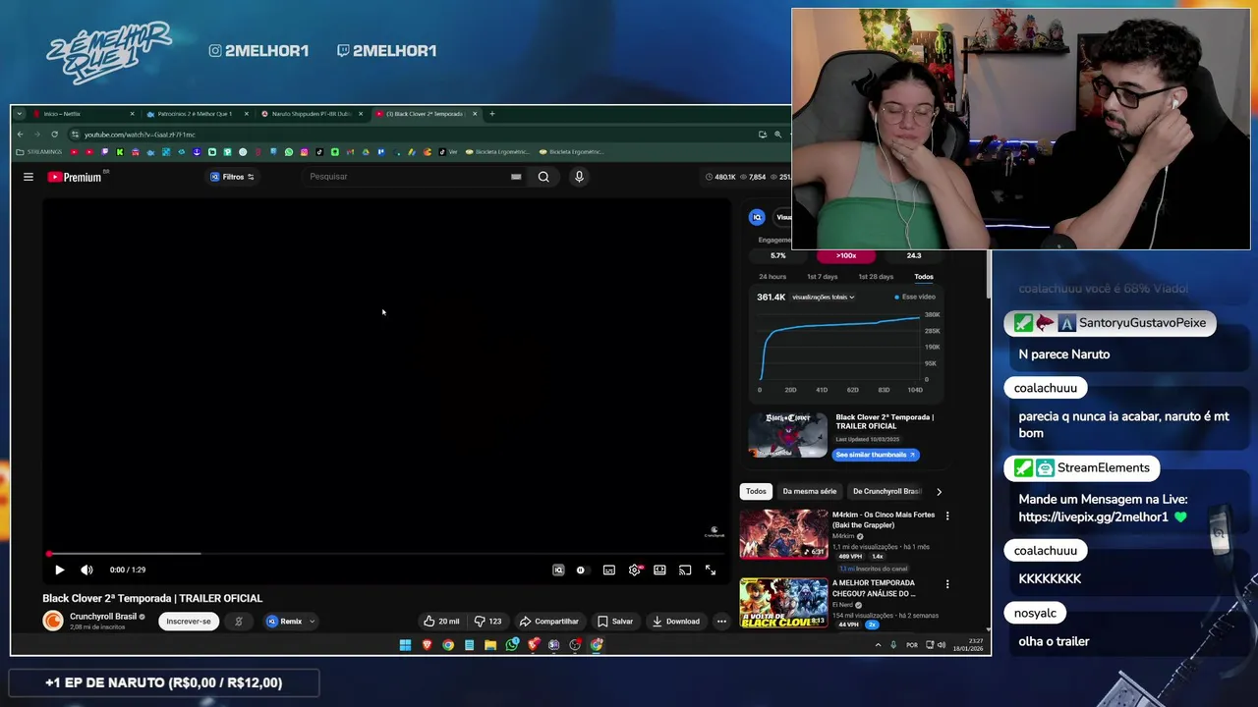Open on-screen keyboard icon in search box
1258x707 pixels.
[516, 177]
